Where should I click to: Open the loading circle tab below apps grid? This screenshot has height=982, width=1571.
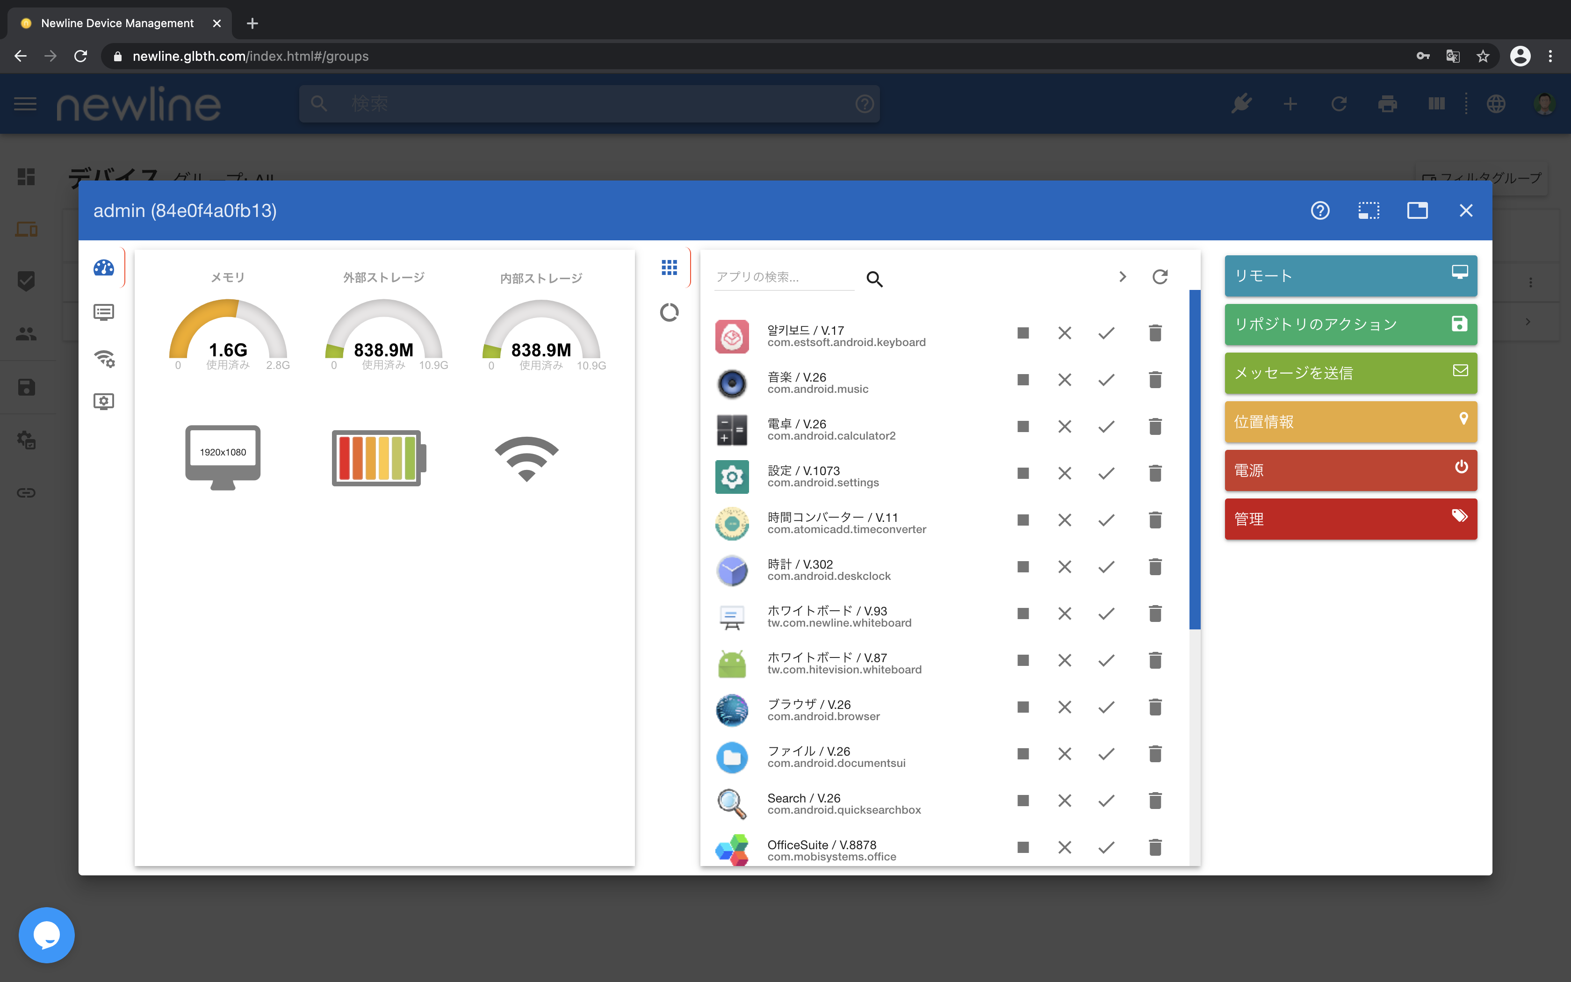(669, 312)
